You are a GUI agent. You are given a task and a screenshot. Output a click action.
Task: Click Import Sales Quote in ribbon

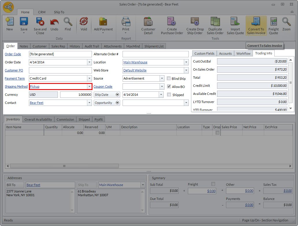click(x=235, y=25)
